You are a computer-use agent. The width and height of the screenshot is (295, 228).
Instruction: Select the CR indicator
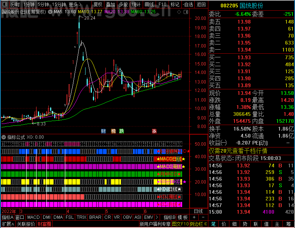coord(108,217)
